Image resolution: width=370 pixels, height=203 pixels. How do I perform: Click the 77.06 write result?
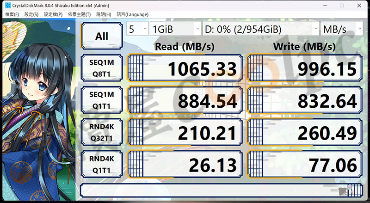pyautogui.click(x=305, y=164)
